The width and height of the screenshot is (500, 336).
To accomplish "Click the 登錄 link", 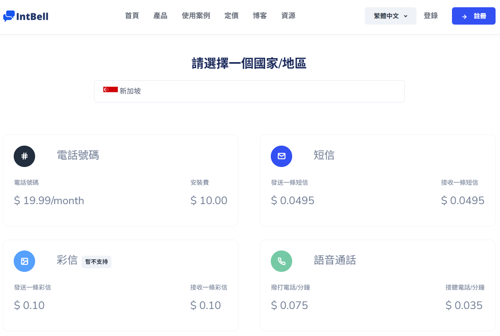I will tap(431, 16).
